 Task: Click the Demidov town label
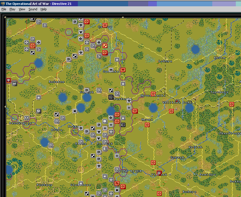coord(207,174)
